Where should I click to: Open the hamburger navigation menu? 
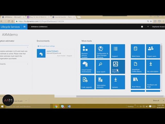click(x=24, y=27)
